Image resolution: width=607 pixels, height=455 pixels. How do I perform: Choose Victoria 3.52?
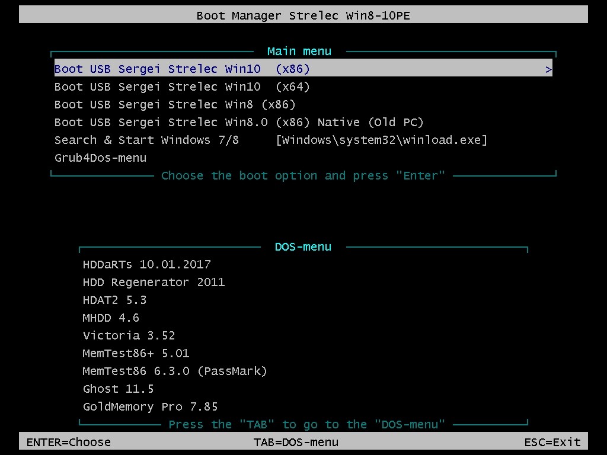coord(129,336)
